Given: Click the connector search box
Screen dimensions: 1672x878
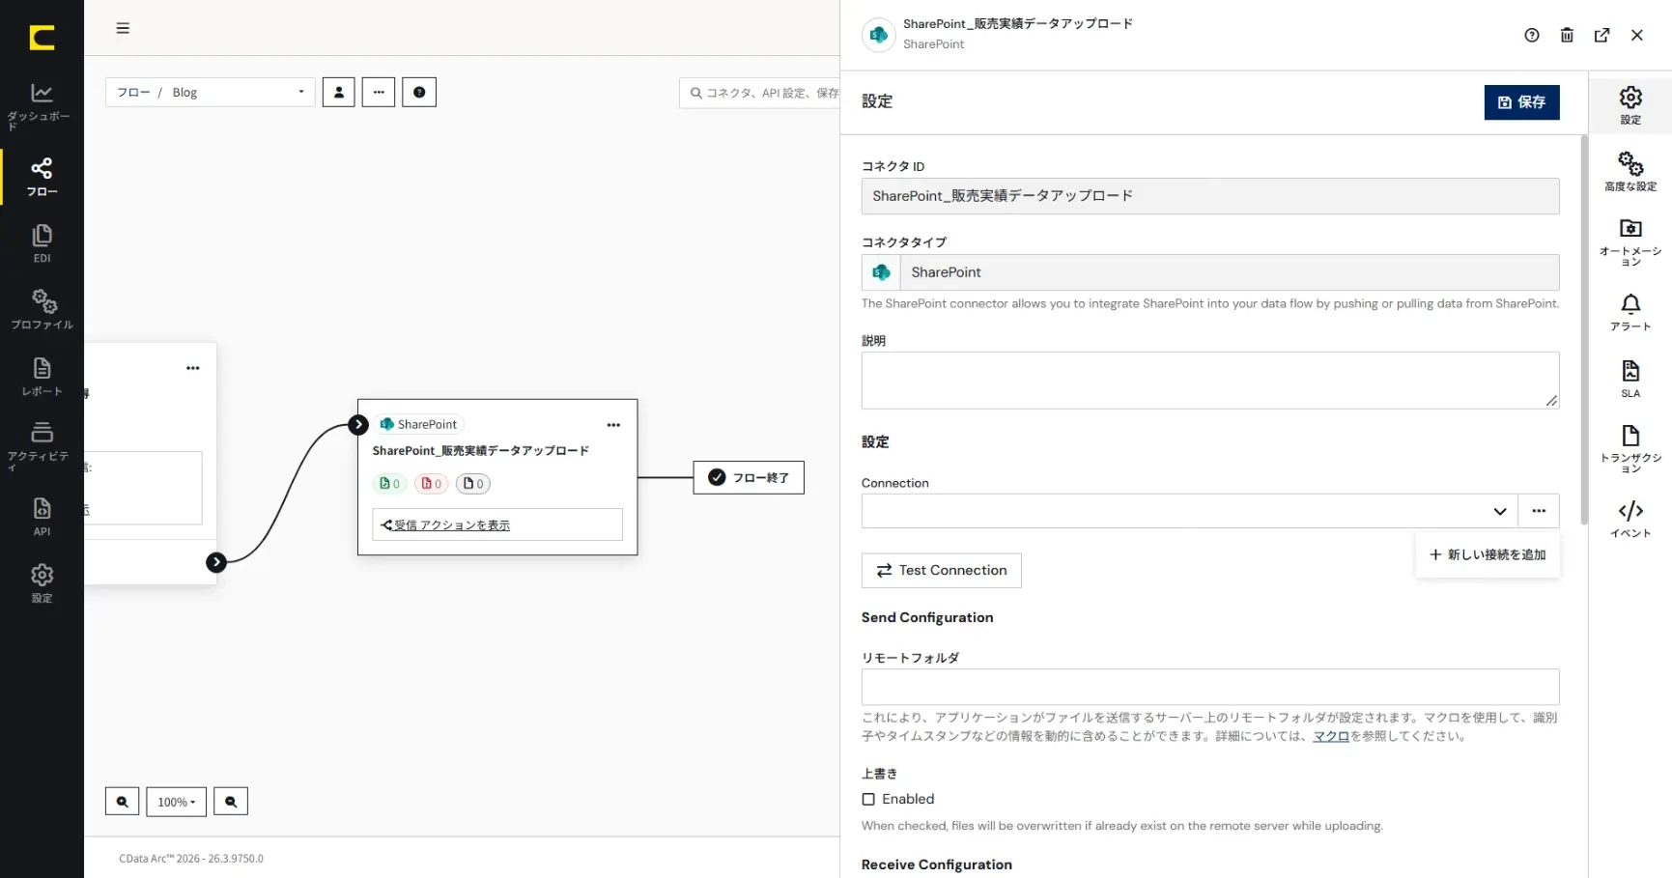Looking at the screenshot, I should (x=760, y=93).
